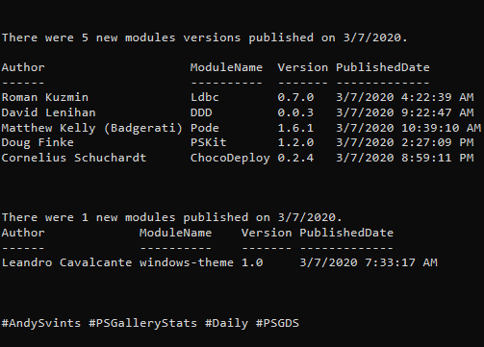Click the #PSGalleryStats hashtag
Screen dimensions: 484x347
[143, 323]
